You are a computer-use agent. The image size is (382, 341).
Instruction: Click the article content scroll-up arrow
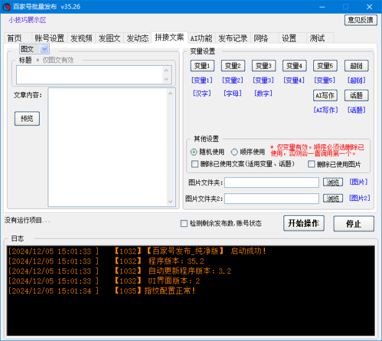tap(170, 93)
